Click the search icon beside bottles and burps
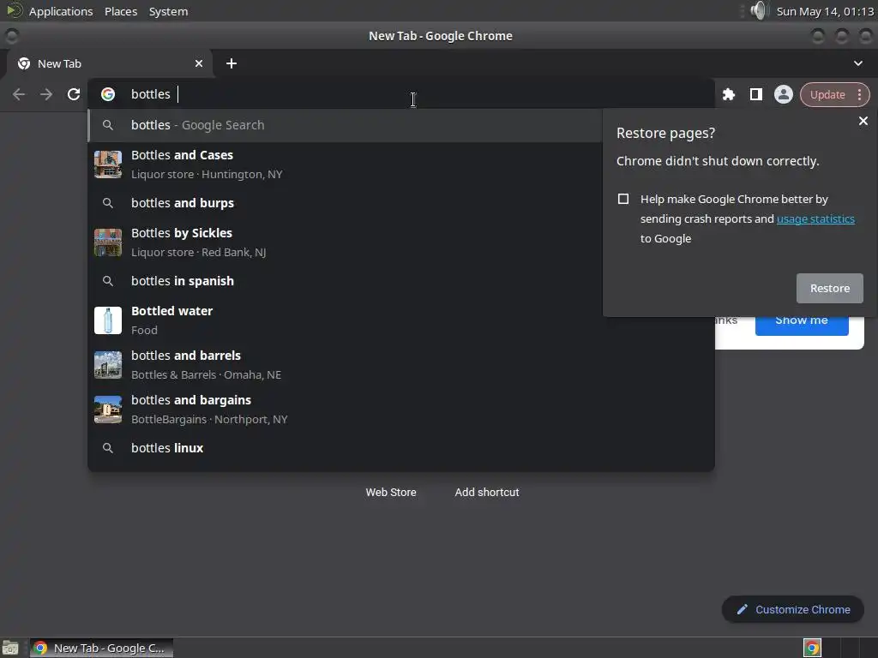Viewport: 878px width, 658px height. tap(108, 203)
